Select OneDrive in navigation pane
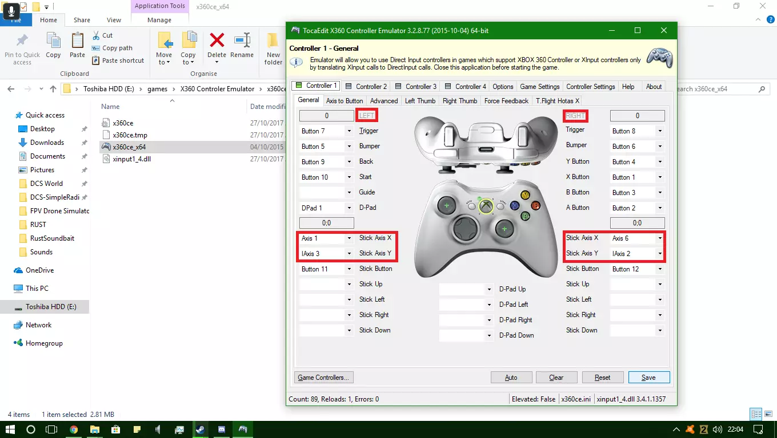The image size is (777, 438). 39,270
